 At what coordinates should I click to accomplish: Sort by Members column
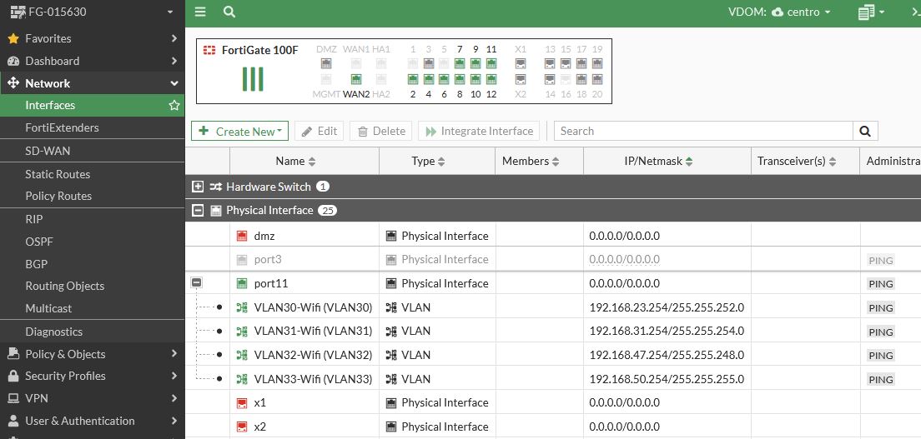(539, 161)
